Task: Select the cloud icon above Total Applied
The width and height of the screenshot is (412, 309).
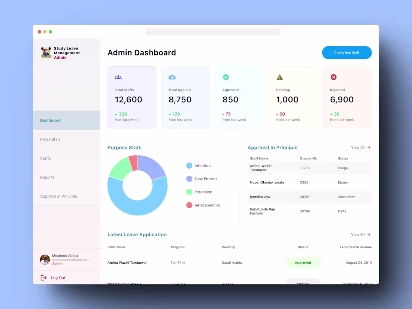Action: point(172,77)
